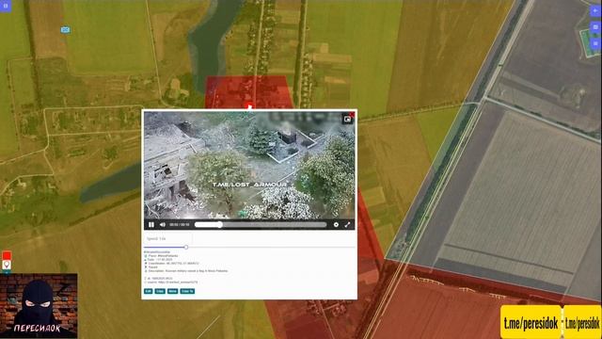Click the Copy To button in popup
This screenshot has height=339, width=602.
187,291
